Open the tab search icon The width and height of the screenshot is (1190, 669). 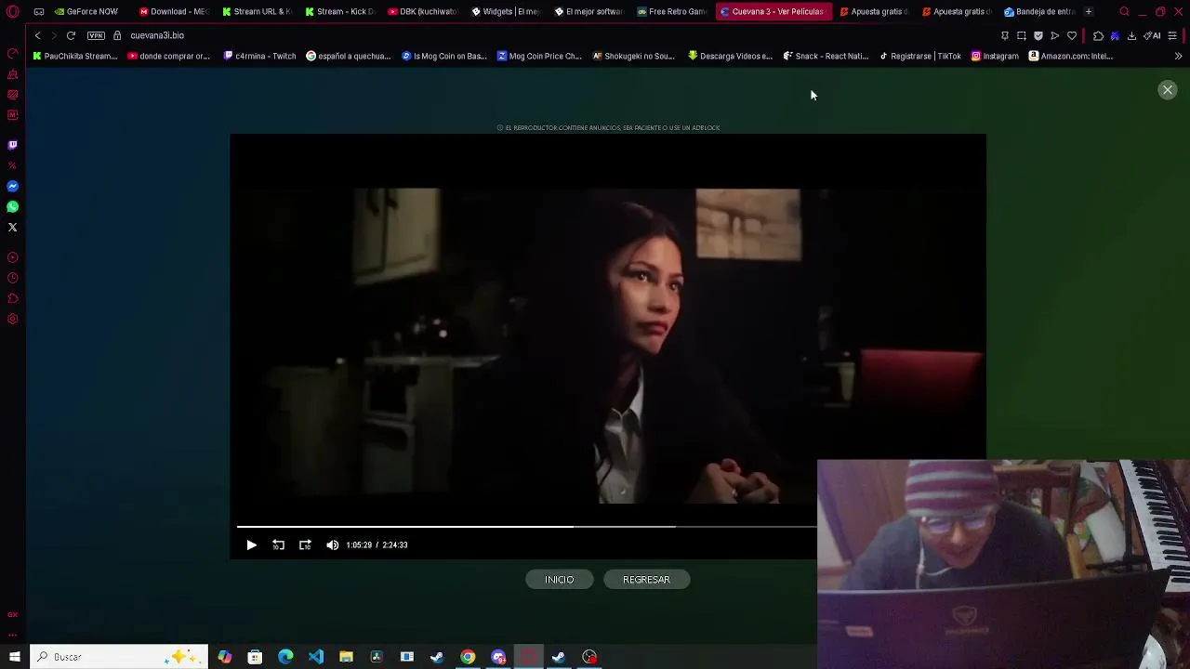click(x=1124, y=12)
